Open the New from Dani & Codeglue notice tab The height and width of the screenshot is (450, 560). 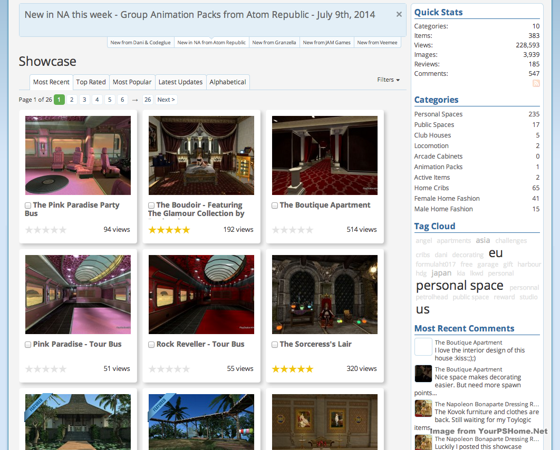pyautogui.click(x=140, y=43)
